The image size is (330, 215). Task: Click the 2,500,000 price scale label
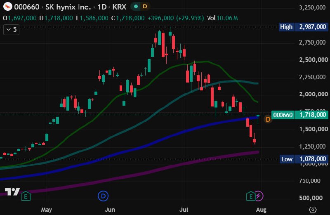click(313, 60)
